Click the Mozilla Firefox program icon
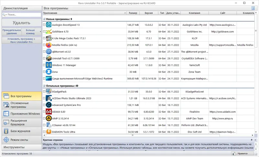 49,45
